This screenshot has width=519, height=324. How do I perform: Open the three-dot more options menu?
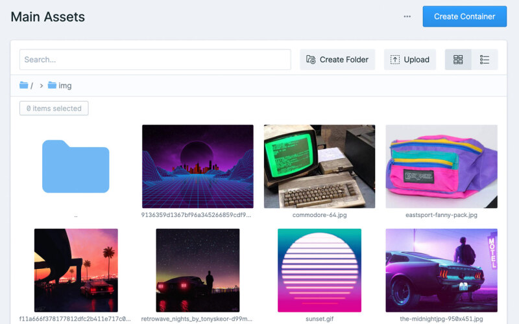pos(407,17)
